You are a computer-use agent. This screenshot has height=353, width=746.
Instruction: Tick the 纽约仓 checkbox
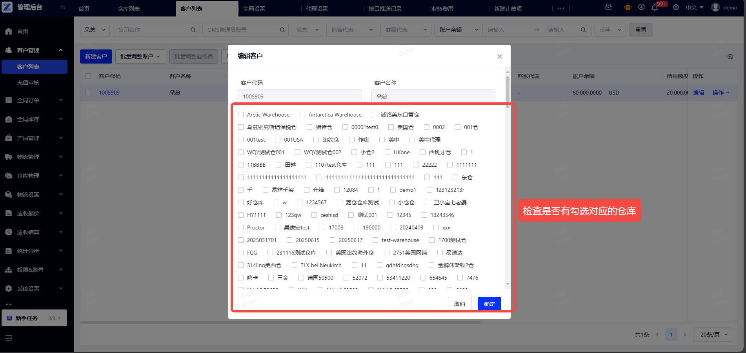tap(316, 140)
